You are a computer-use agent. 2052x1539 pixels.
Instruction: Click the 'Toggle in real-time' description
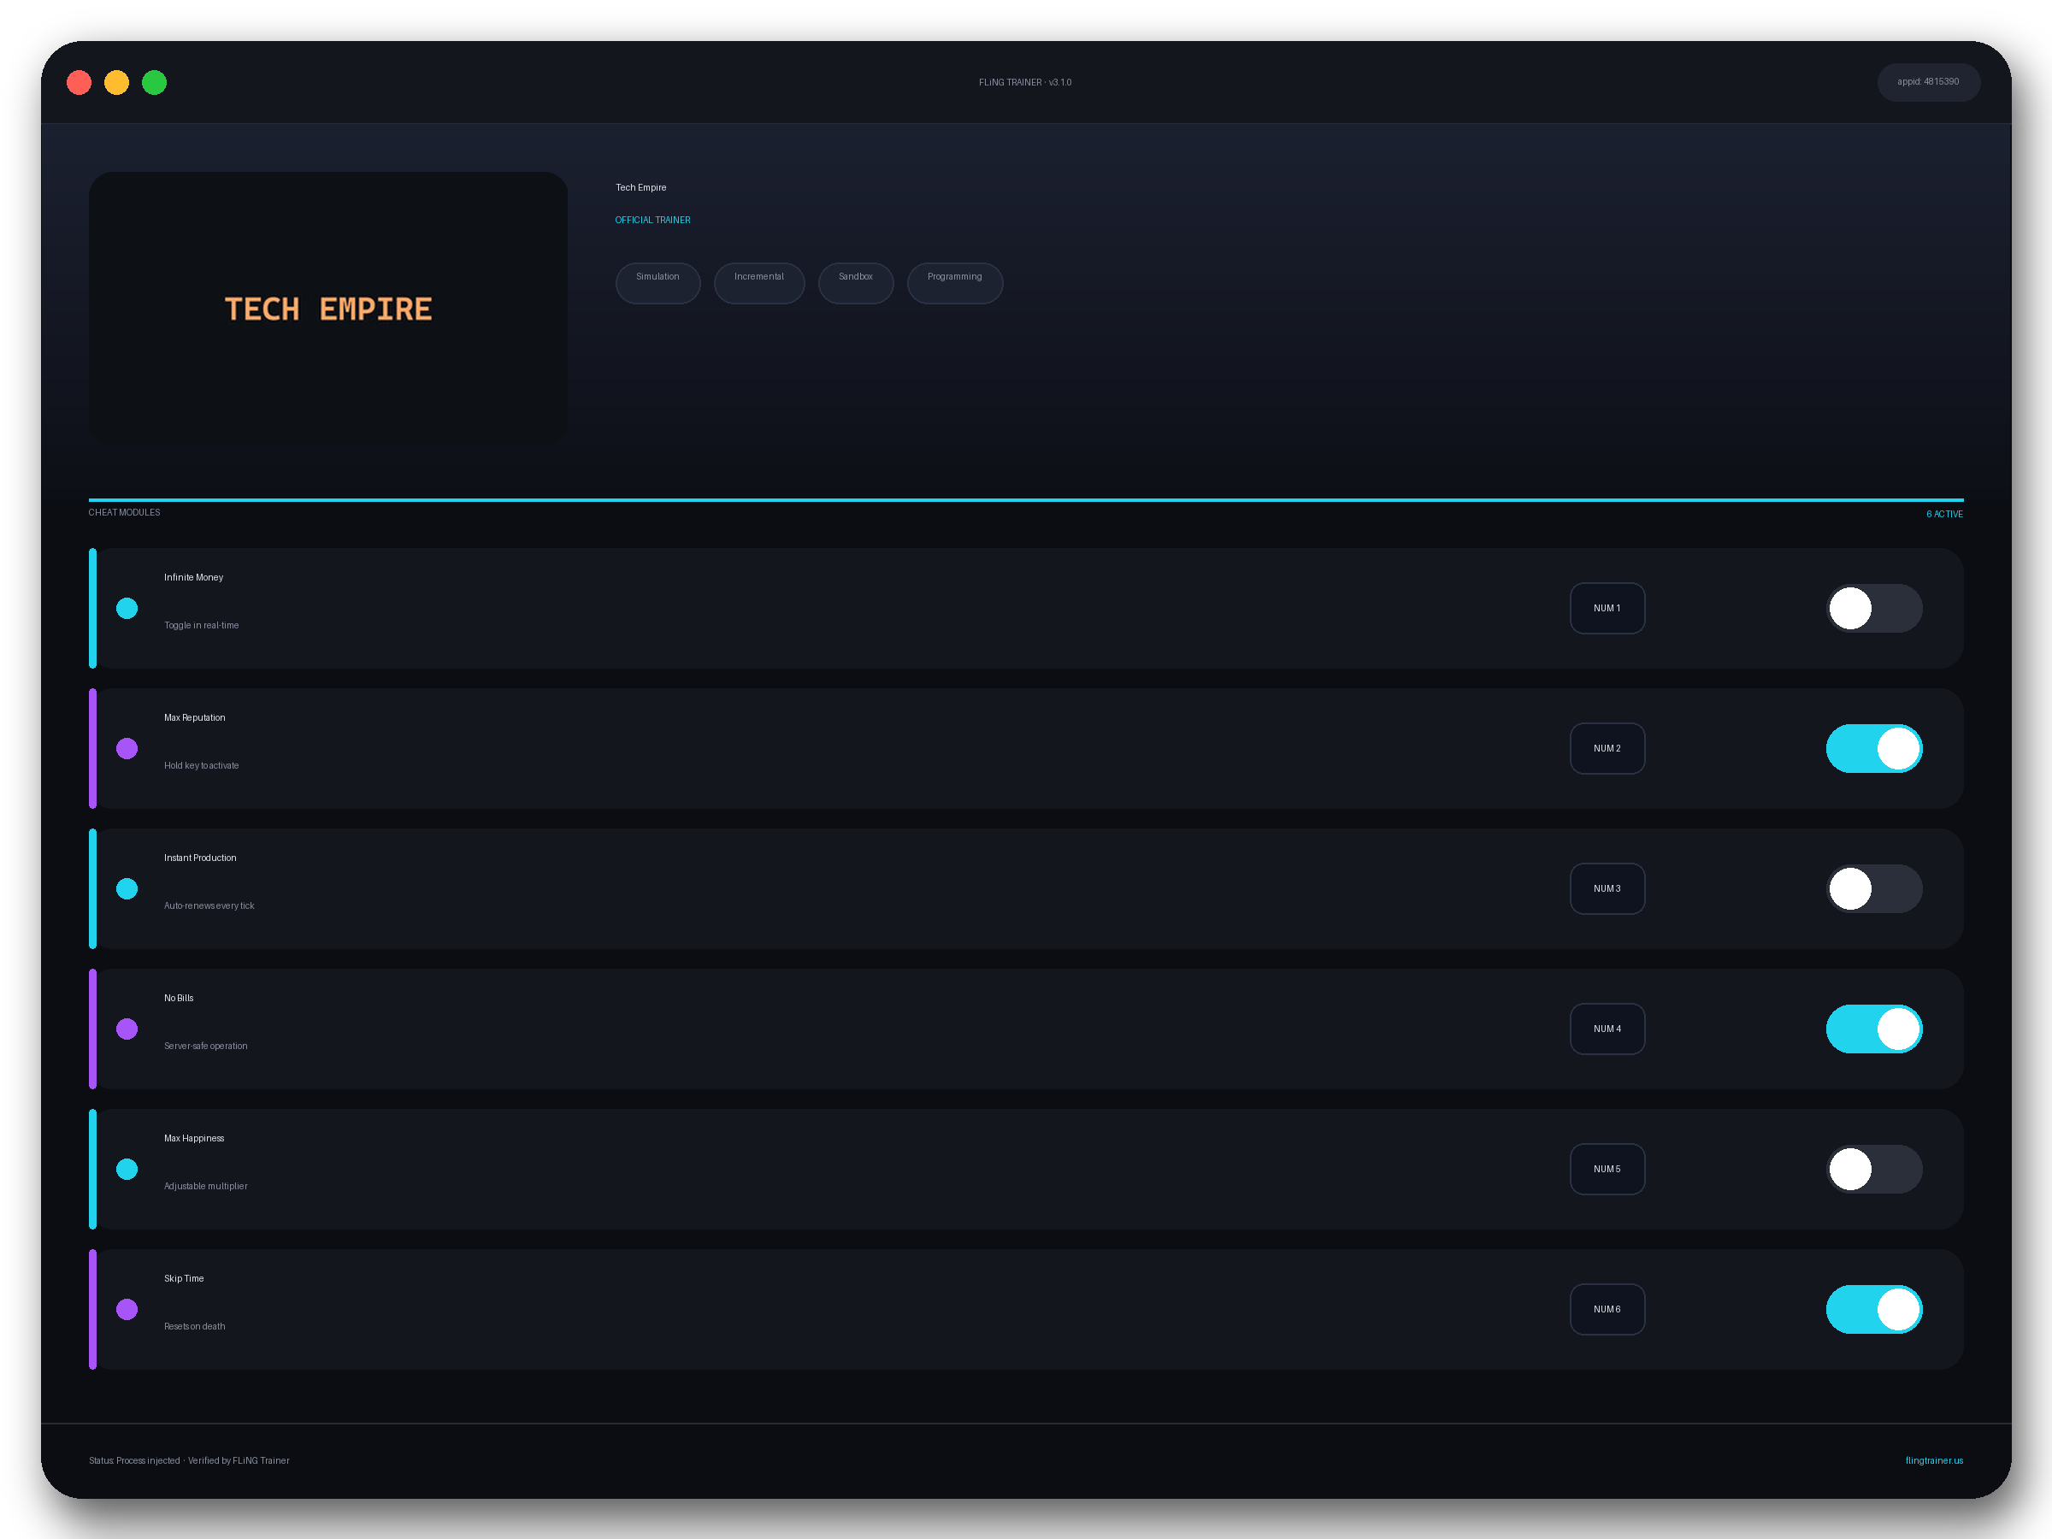point(201,625)
